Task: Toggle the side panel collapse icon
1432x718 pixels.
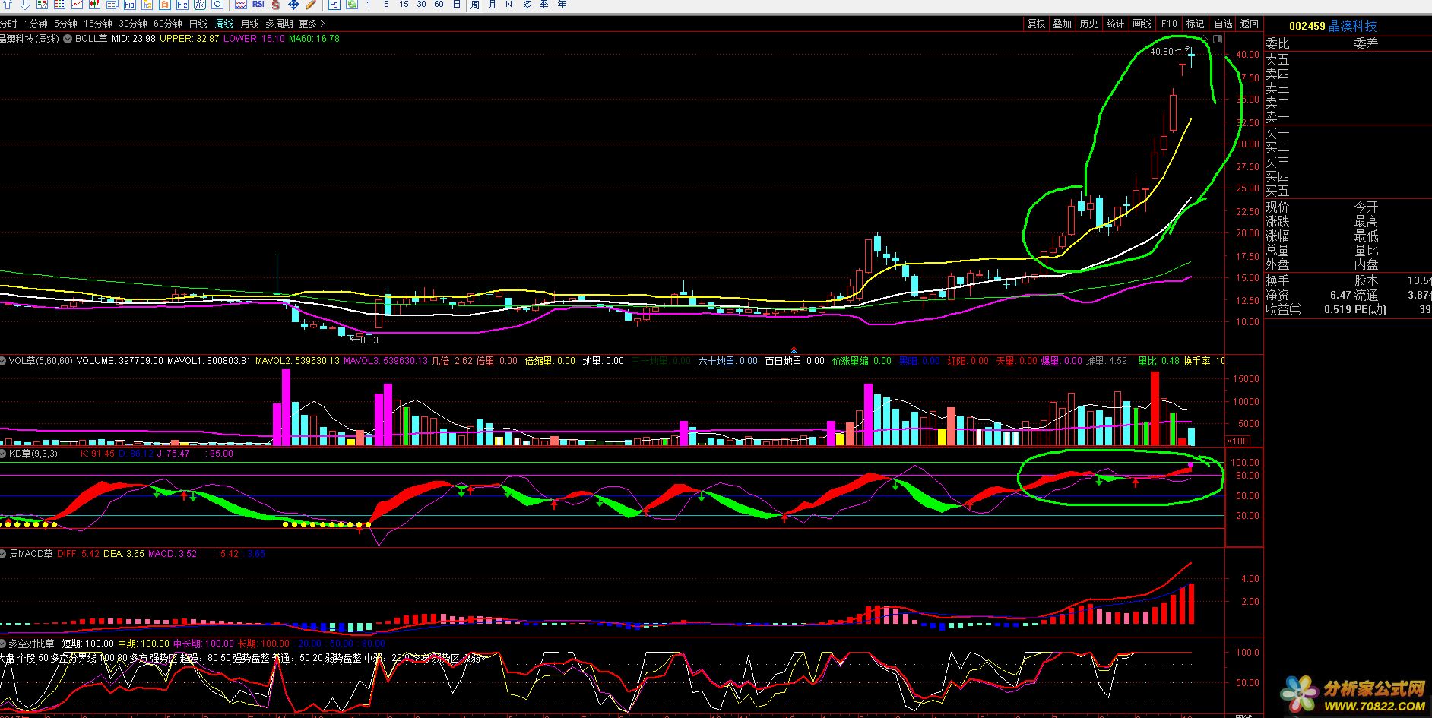Action: coord(1218,39)
